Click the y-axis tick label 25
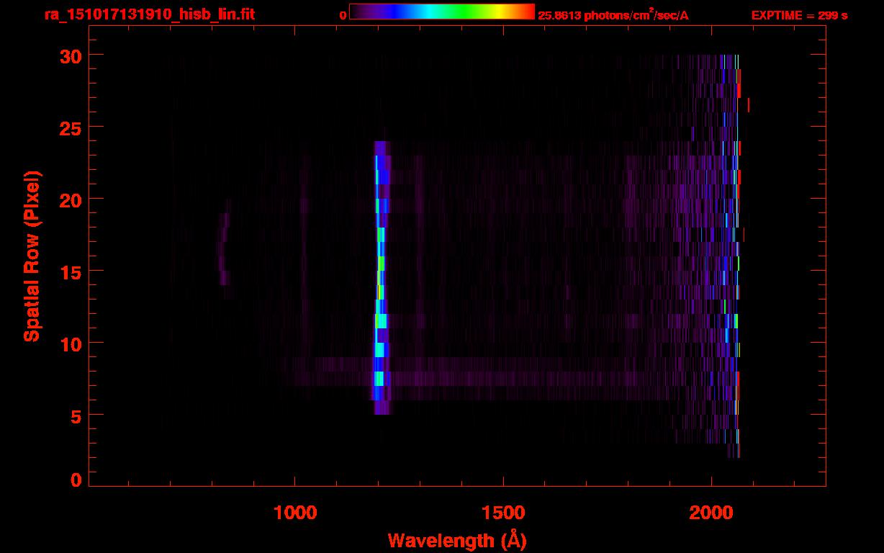 71,127
